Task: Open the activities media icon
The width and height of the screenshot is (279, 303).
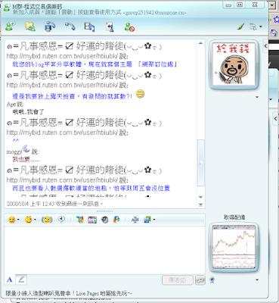Action: coord(89,27)
